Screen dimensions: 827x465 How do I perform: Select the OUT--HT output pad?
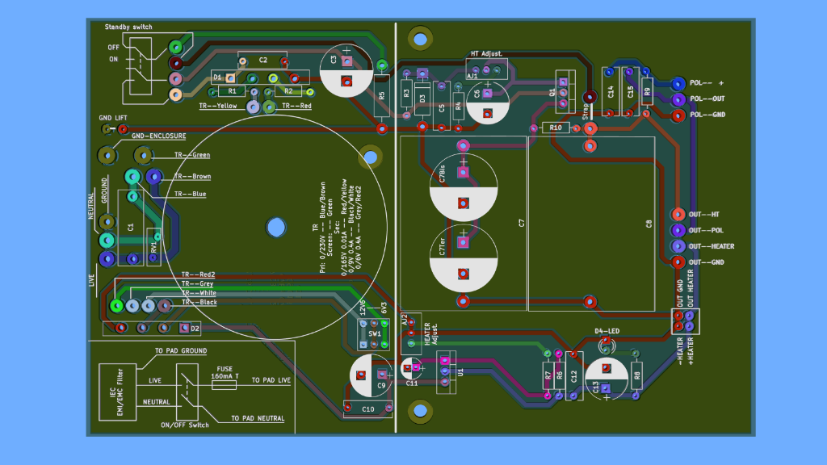pos(678,215)
